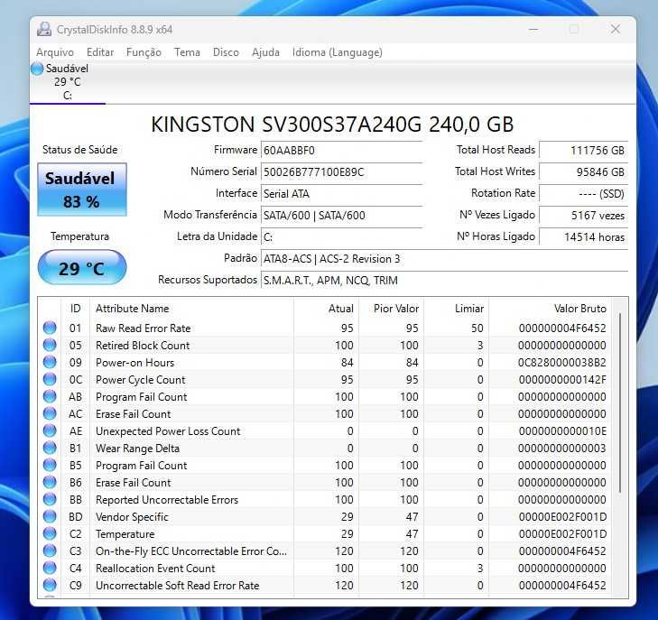
Task: Click raw value 0000000000010E
Action: tap(562, 430)
